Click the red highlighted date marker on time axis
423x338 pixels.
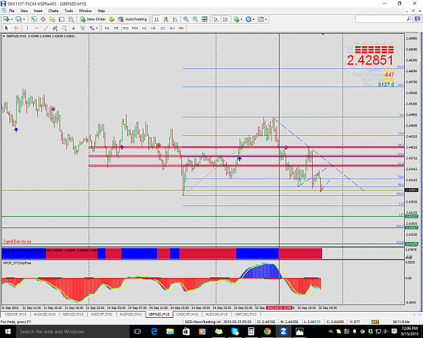(280, 308)
